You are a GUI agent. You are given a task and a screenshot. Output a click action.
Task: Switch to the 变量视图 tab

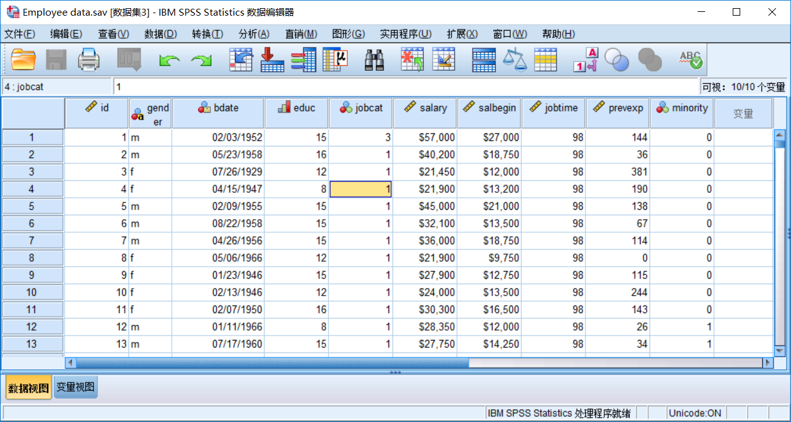tap(75, 388)
